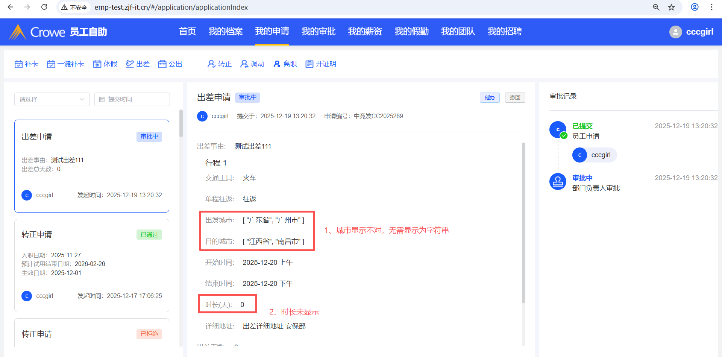Click the detail panel scrollbar
This screenshot has width=722, height=357.
(523, 223)
